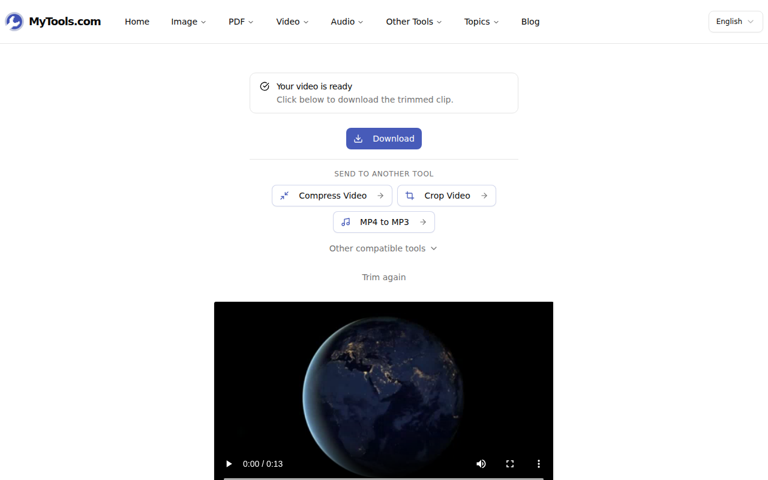
Task: Open the Video menu
Action: (x=292, y=22)
